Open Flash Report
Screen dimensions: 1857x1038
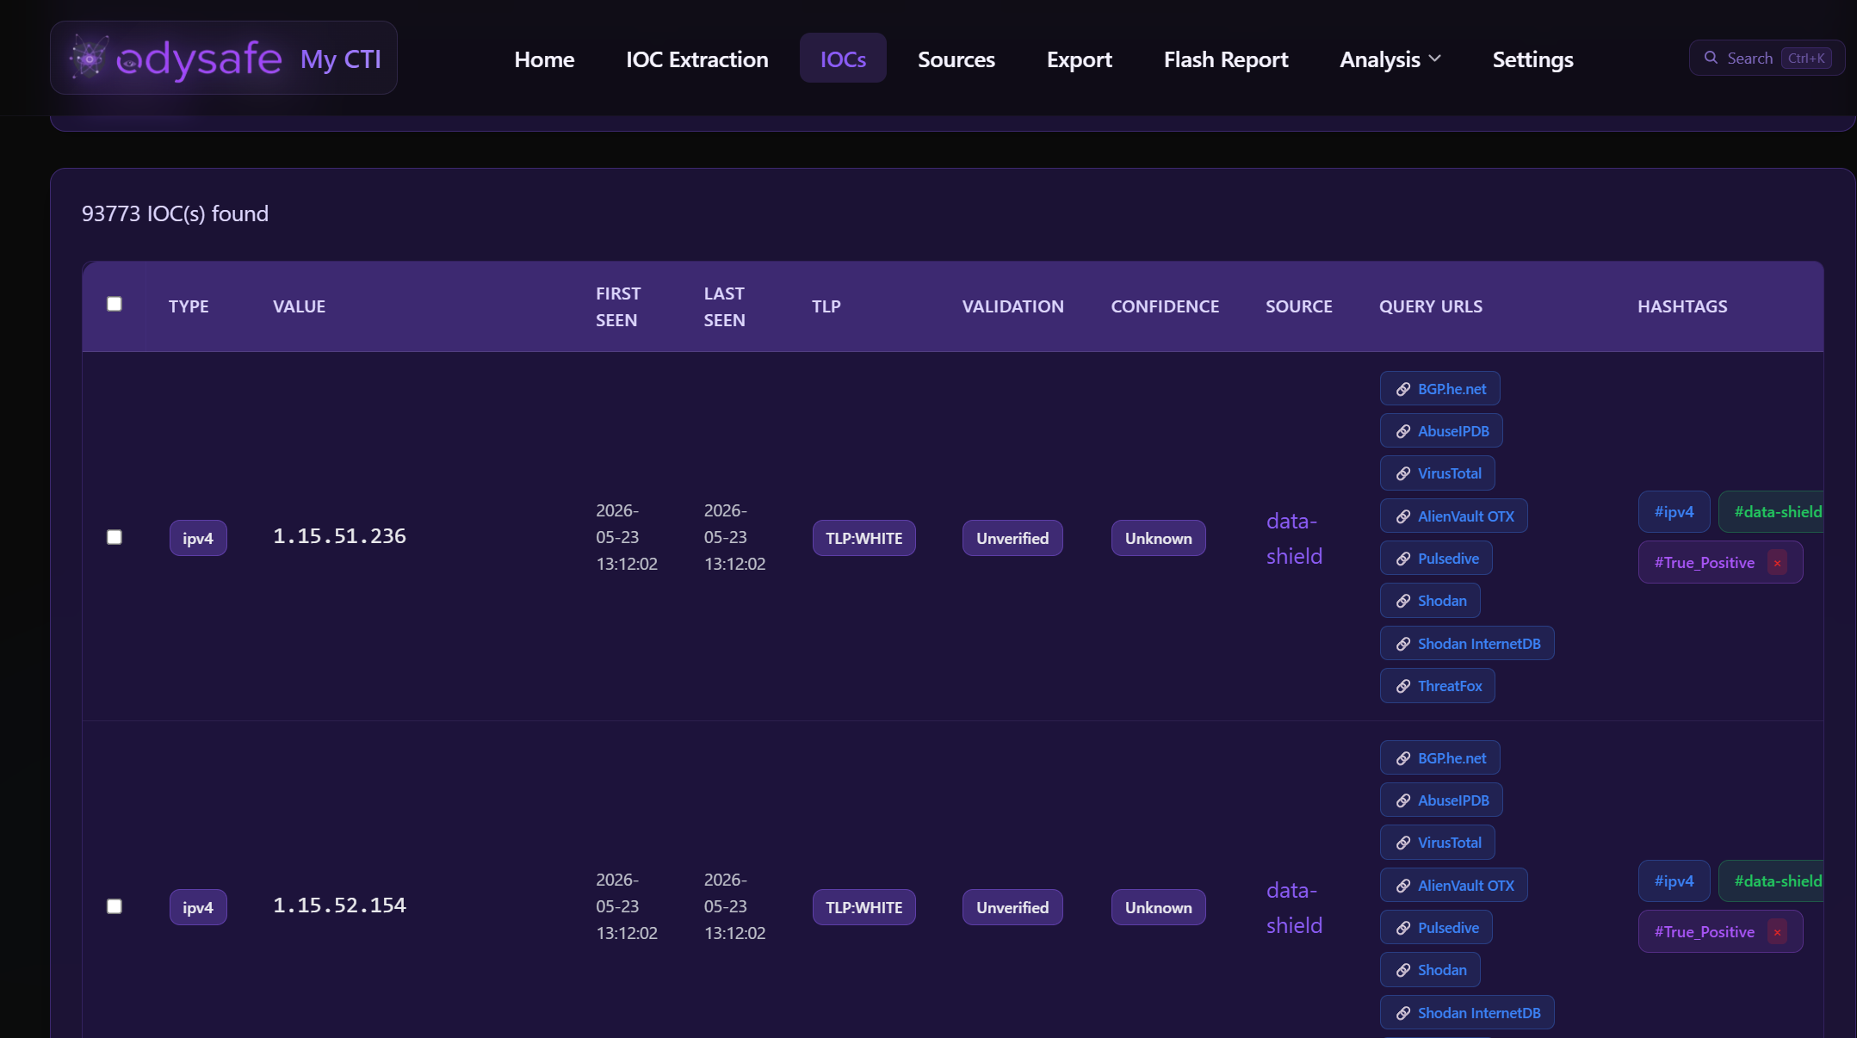[x=1226, y=59]
